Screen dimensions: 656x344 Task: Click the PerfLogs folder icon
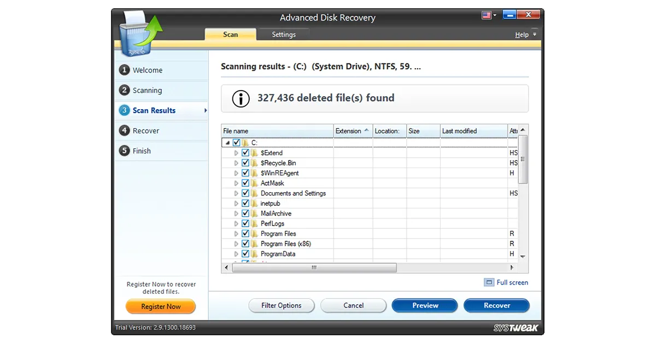click(x=255, y=223)
